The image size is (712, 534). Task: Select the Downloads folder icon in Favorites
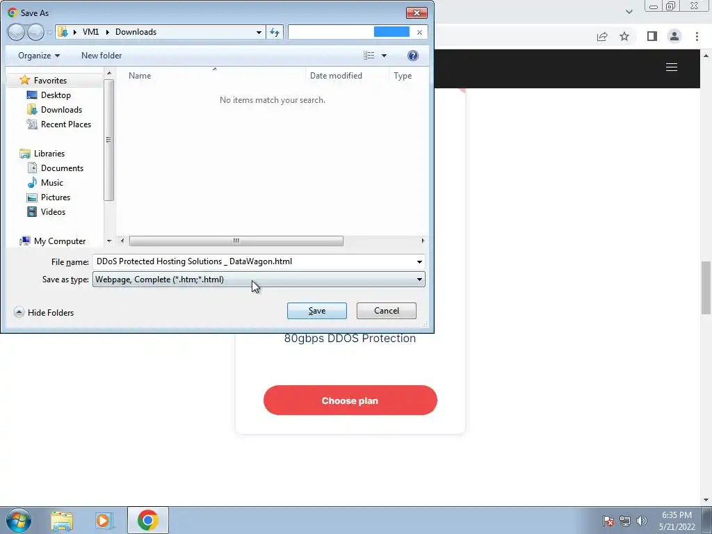[x=32, y=109]
